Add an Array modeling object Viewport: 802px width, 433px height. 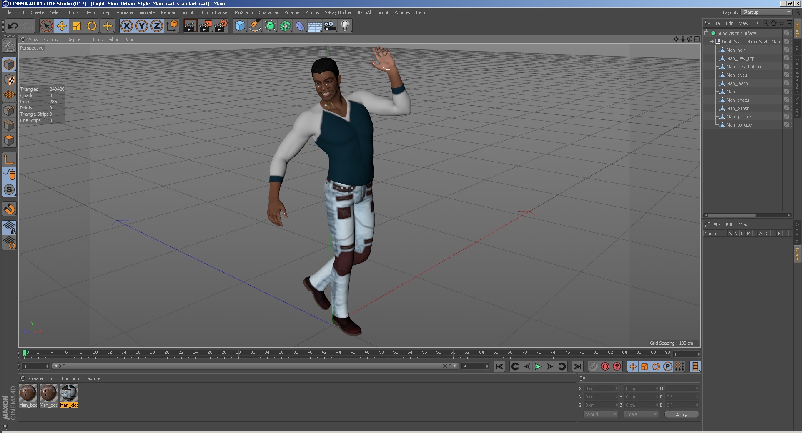click(285, 26)
